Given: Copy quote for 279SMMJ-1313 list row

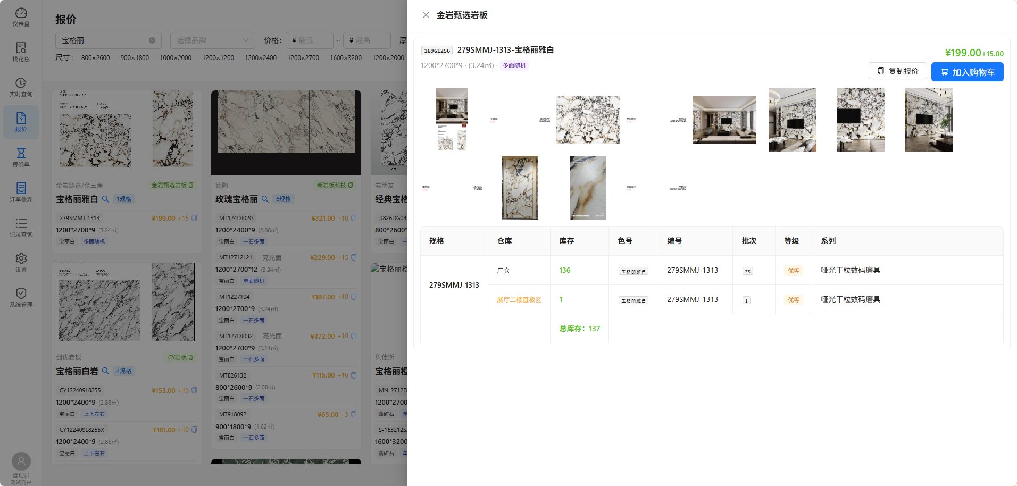Looking at the screenshot, I should click(194, 218).
